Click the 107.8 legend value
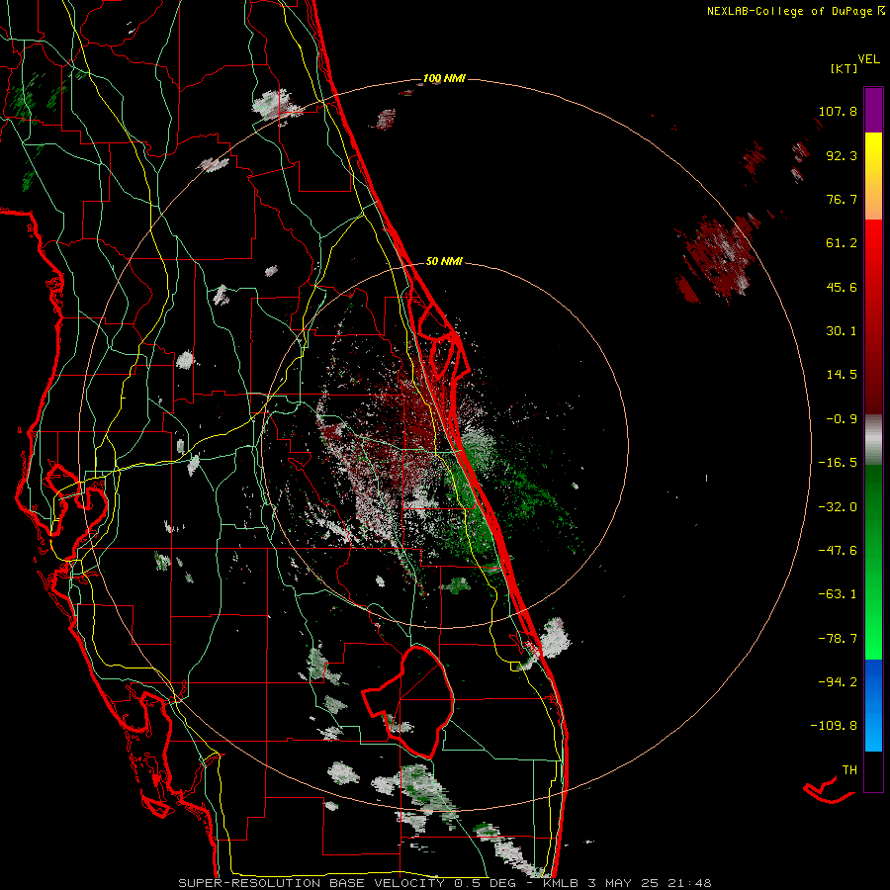This screenshot has height=890, width=890. pyautogui.click(x=838, y=111)
